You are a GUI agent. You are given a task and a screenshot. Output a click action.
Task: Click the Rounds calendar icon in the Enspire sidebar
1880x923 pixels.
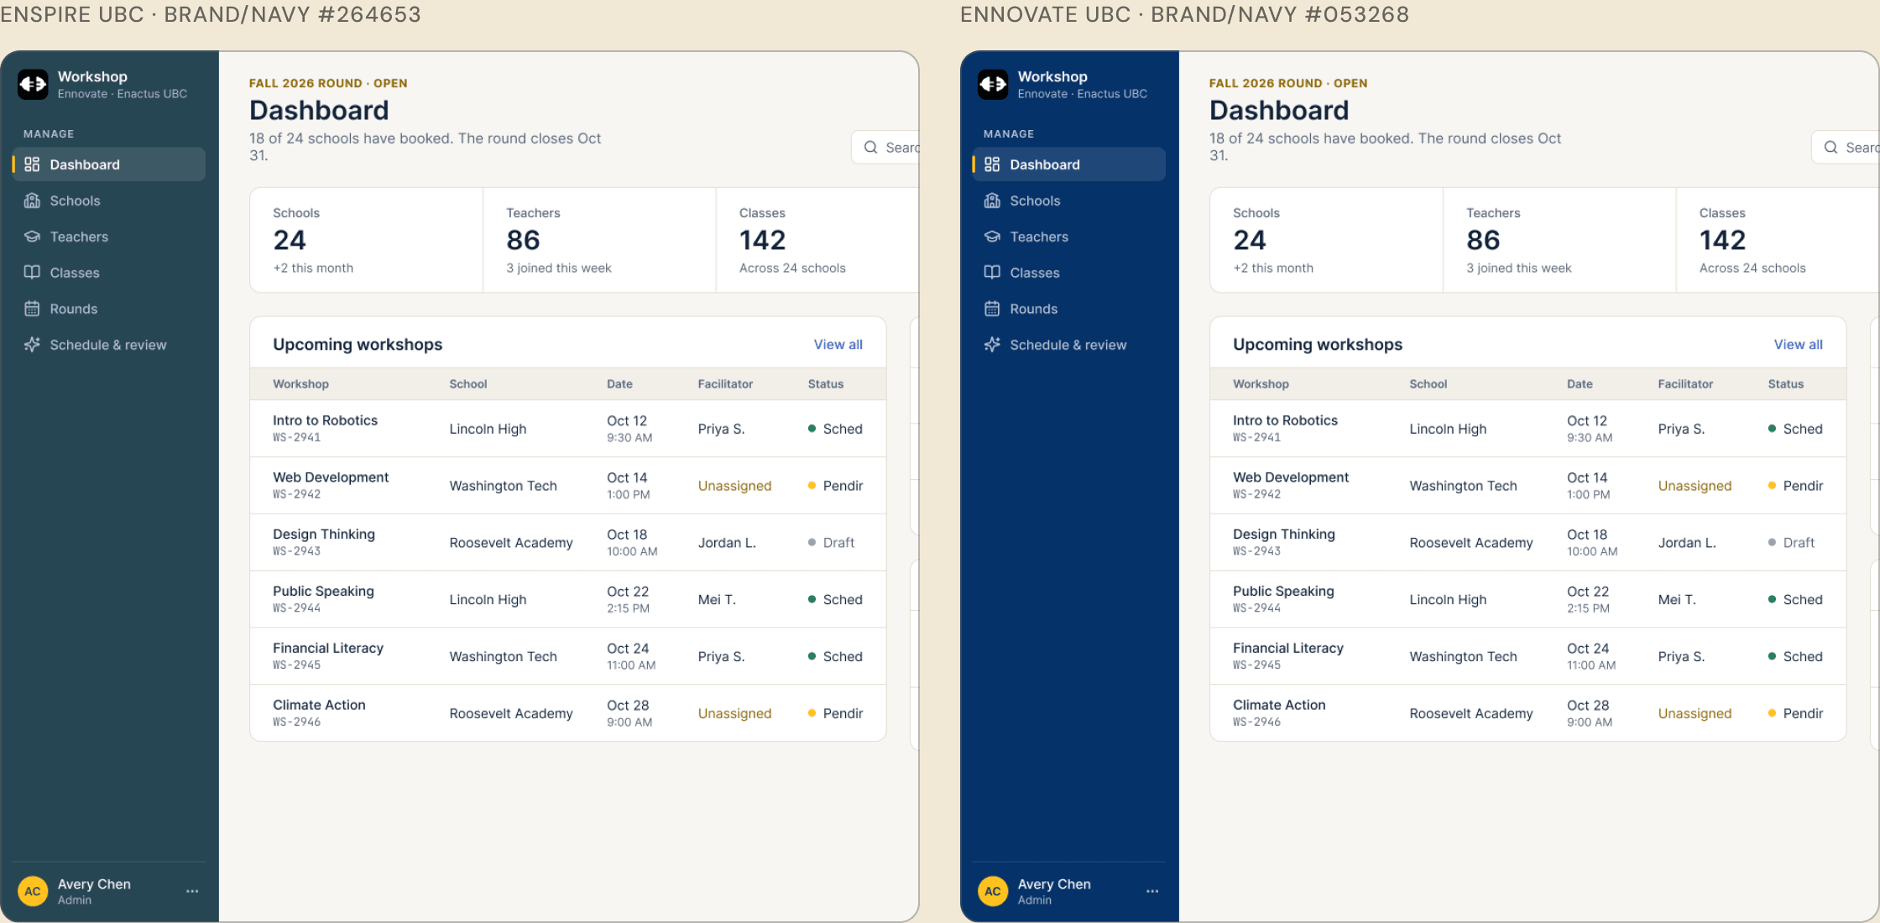[32, 309]
